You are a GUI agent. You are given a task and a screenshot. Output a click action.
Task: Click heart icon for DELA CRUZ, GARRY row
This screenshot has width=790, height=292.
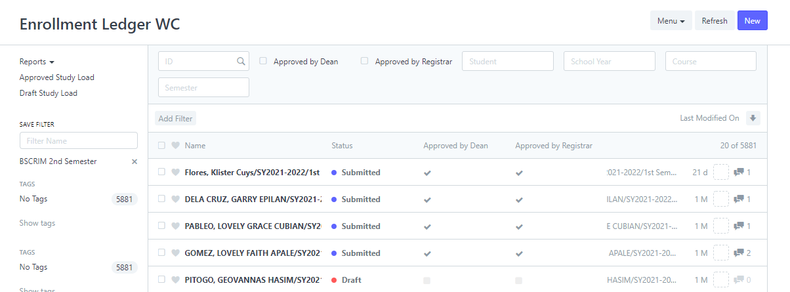(175, 199)
